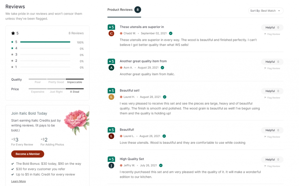Open the Sort By: Best Match dropdown

pos(265,11)
